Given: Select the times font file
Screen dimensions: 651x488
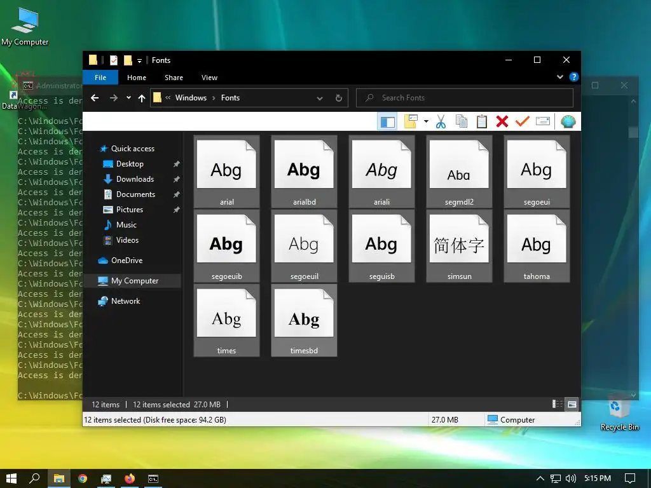Looking at the screenshot, I should (227, 320).
